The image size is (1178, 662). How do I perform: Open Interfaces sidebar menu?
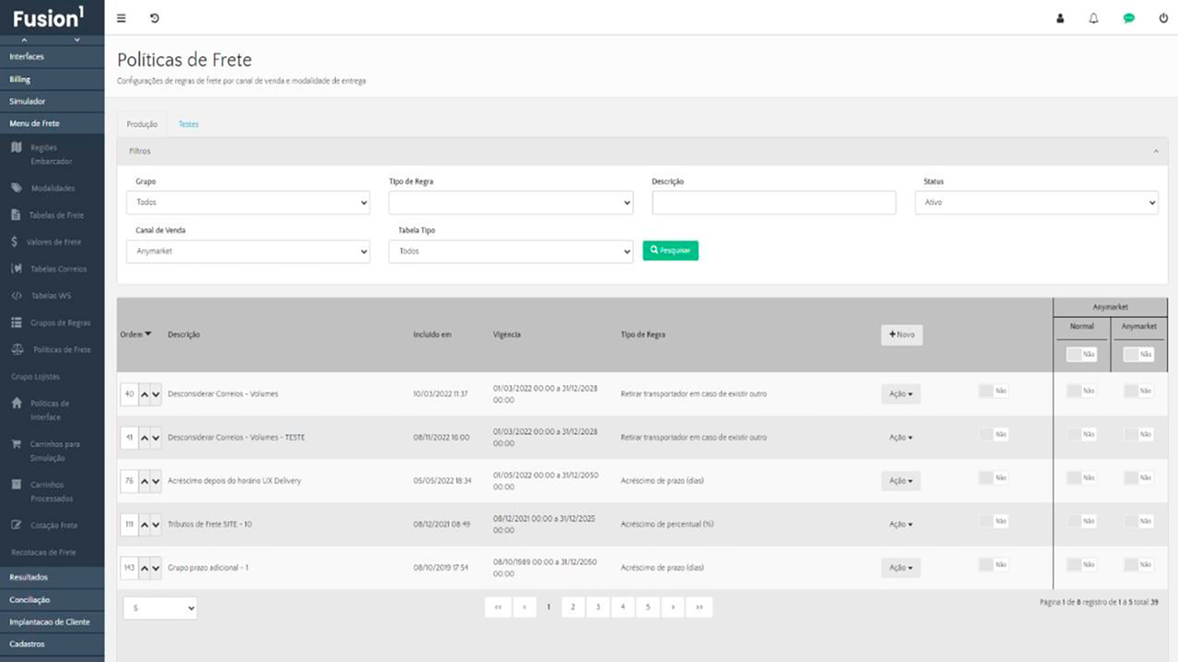(x=52, y=57)
